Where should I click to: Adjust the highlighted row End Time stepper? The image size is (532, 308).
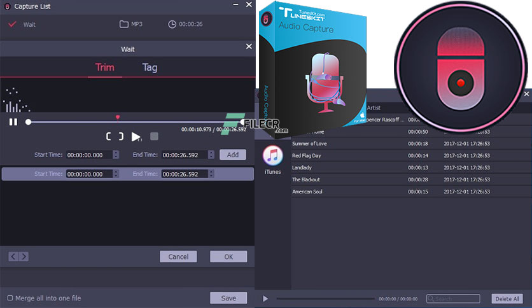click(x=211, y=174)
